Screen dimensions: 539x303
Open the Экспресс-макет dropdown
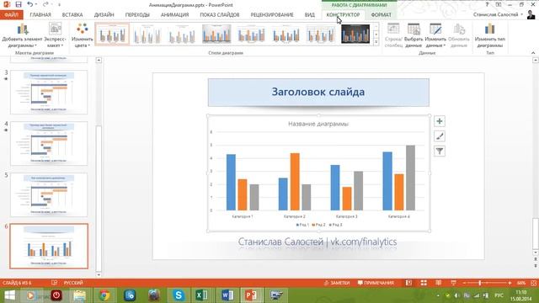(x=55, y=35)
